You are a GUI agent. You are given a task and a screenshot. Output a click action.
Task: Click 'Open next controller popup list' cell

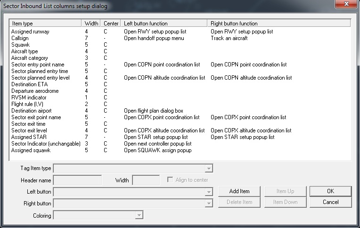[x=158, y=144]
